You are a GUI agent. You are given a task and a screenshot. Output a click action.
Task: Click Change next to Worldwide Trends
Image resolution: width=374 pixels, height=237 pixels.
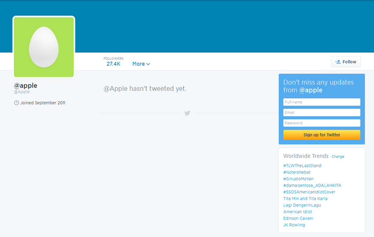[x=337, y=157]
